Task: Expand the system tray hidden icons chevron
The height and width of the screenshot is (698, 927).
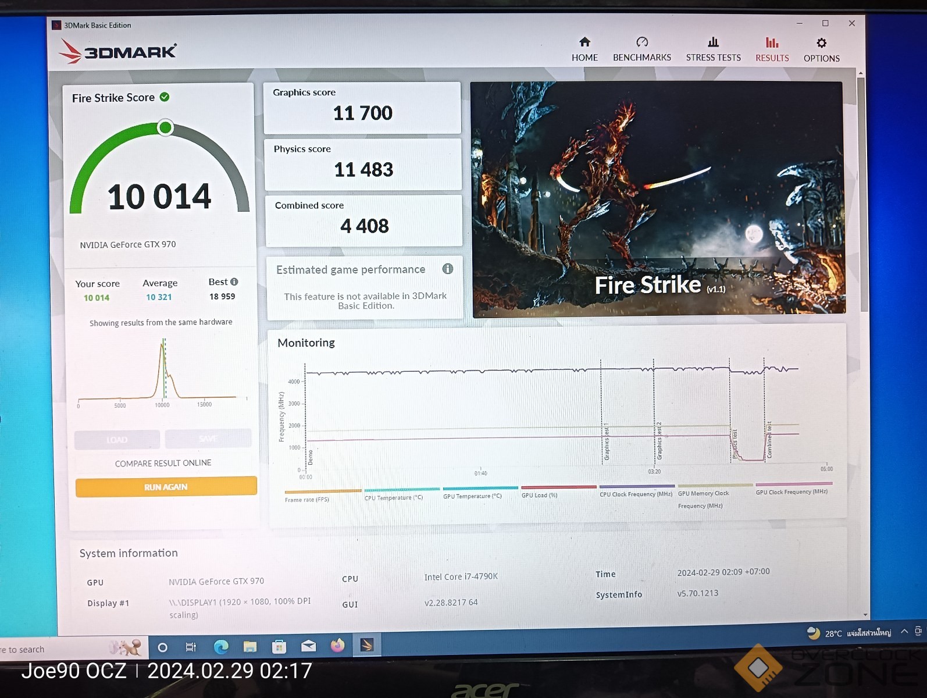Action: (x=904, y=631)
